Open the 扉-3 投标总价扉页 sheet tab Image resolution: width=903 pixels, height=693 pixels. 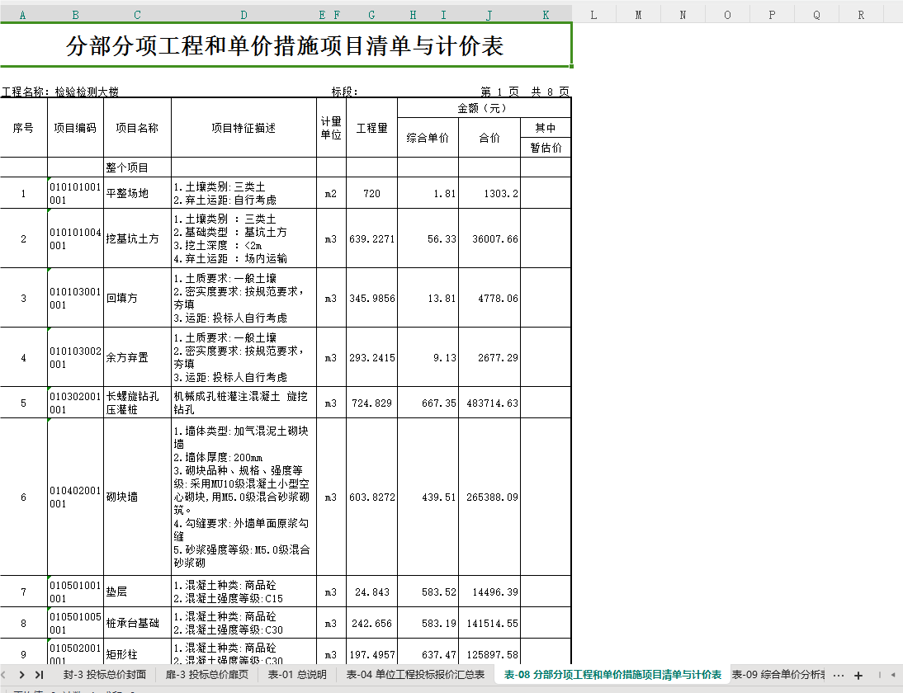point(206,675)
